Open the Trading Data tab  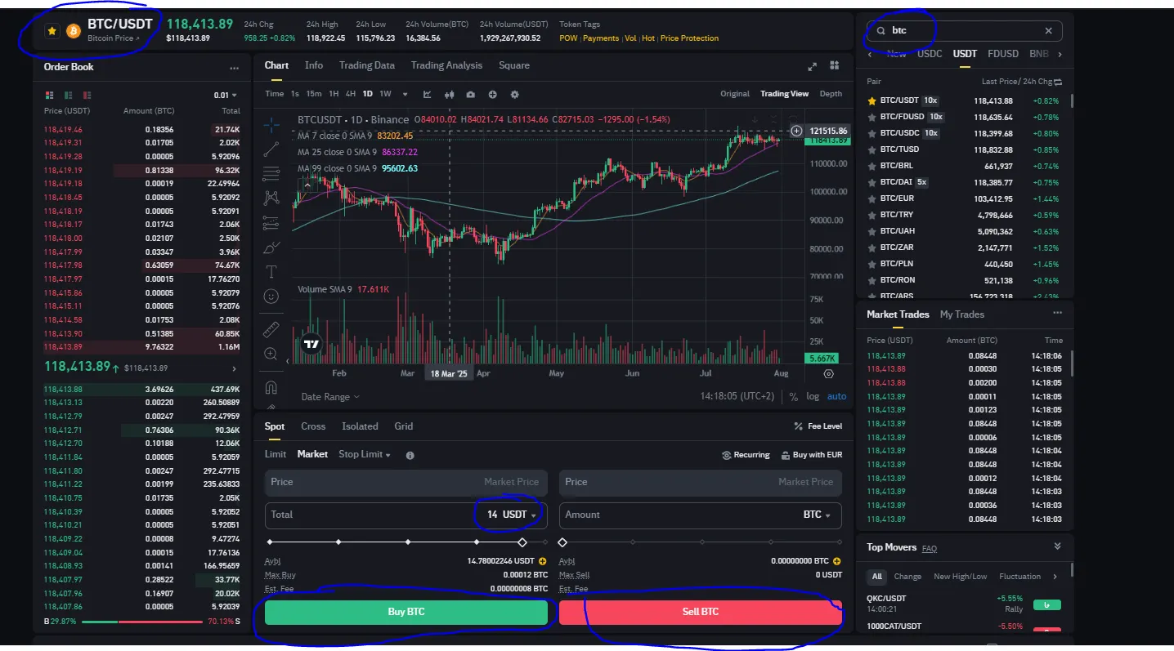(367, 65)
